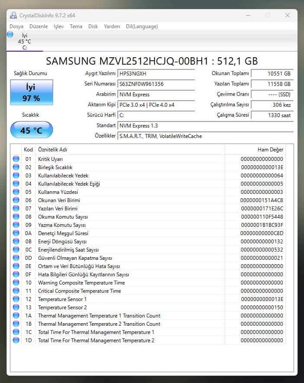Click the 45 °C temperature button

click(x=31, y=130)
